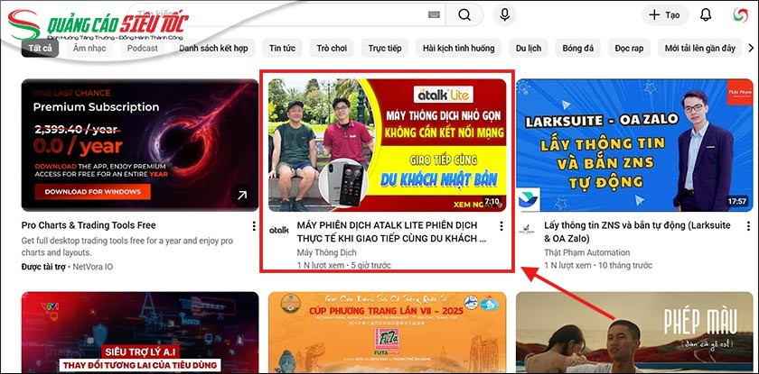The height and width of the screenshot is (374, 759).
Task: Show more category chips with the arrow
Action: [x=751, y=49]
